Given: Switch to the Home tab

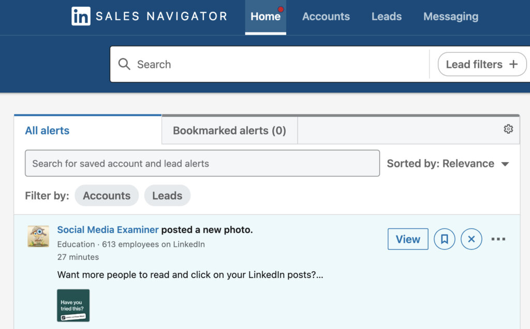Looking at the screenshot, I should coord(266,16).
